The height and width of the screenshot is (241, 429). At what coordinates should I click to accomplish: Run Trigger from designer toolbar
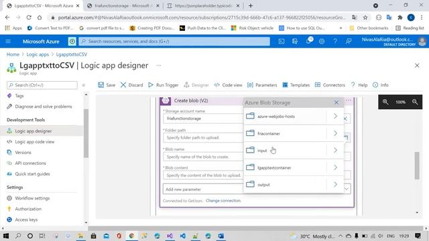point(163,85)
